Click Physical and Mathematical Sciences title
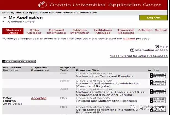 coord(106,101)
